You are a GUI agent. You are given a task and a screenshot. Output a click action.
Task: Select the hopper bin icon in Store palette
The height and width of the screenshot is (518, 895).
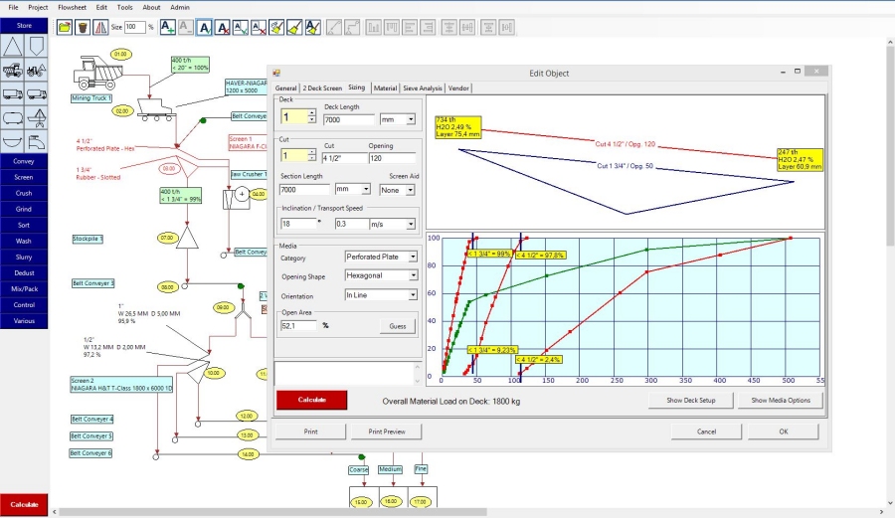tap(38, 46)
